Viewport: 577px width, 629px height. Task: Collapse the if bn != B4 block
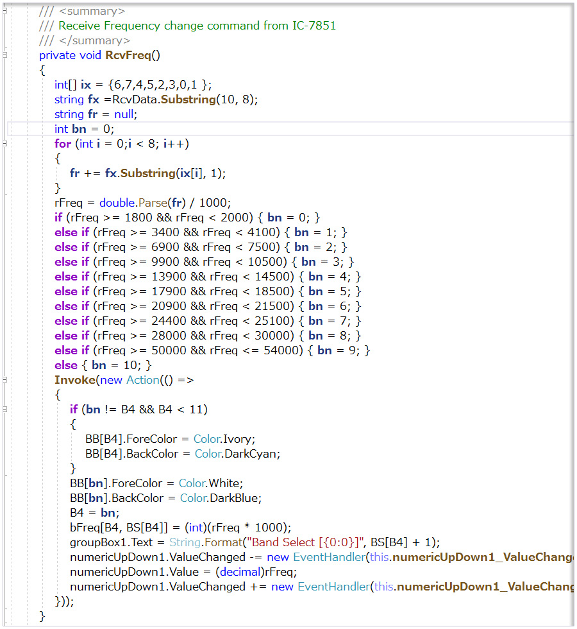click(x=6, y=409)
